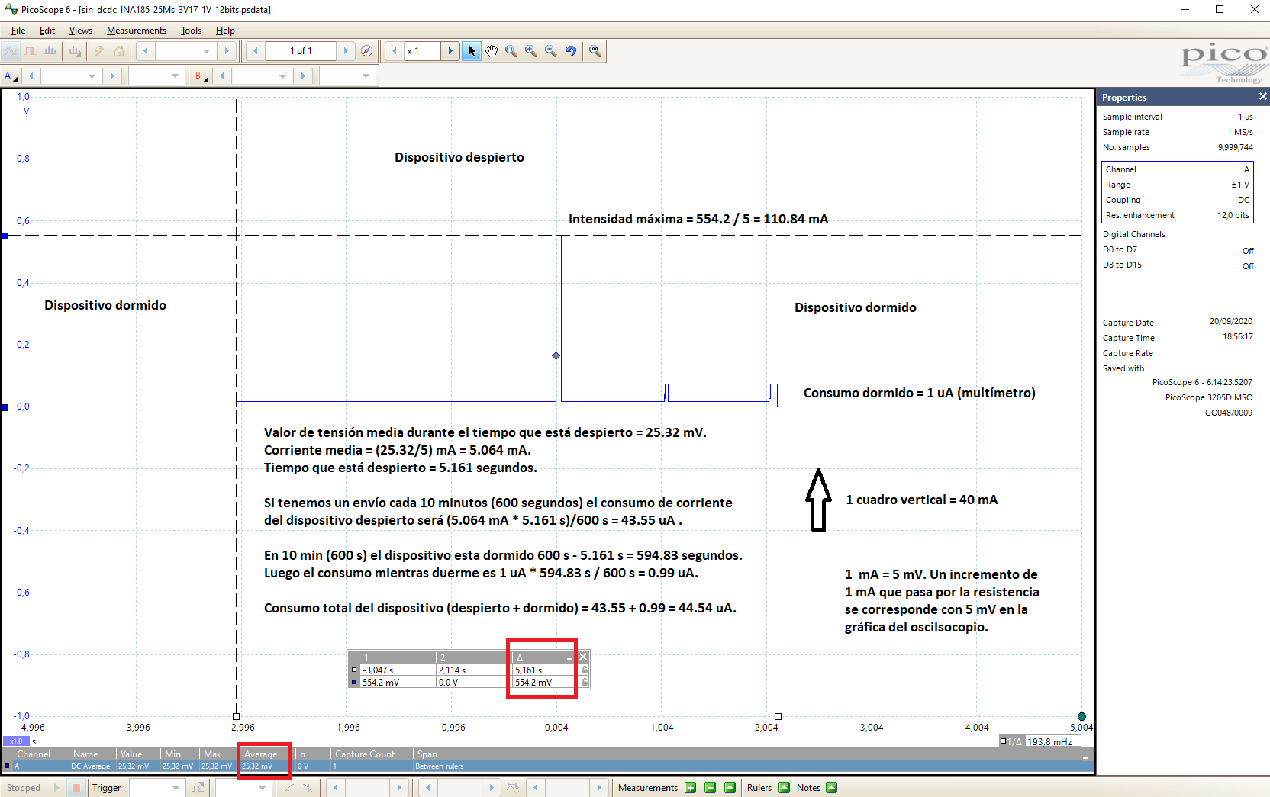Screen dimensions: 1270x797
Task: Click the Zoom Out magnifier
Action: 551,51
